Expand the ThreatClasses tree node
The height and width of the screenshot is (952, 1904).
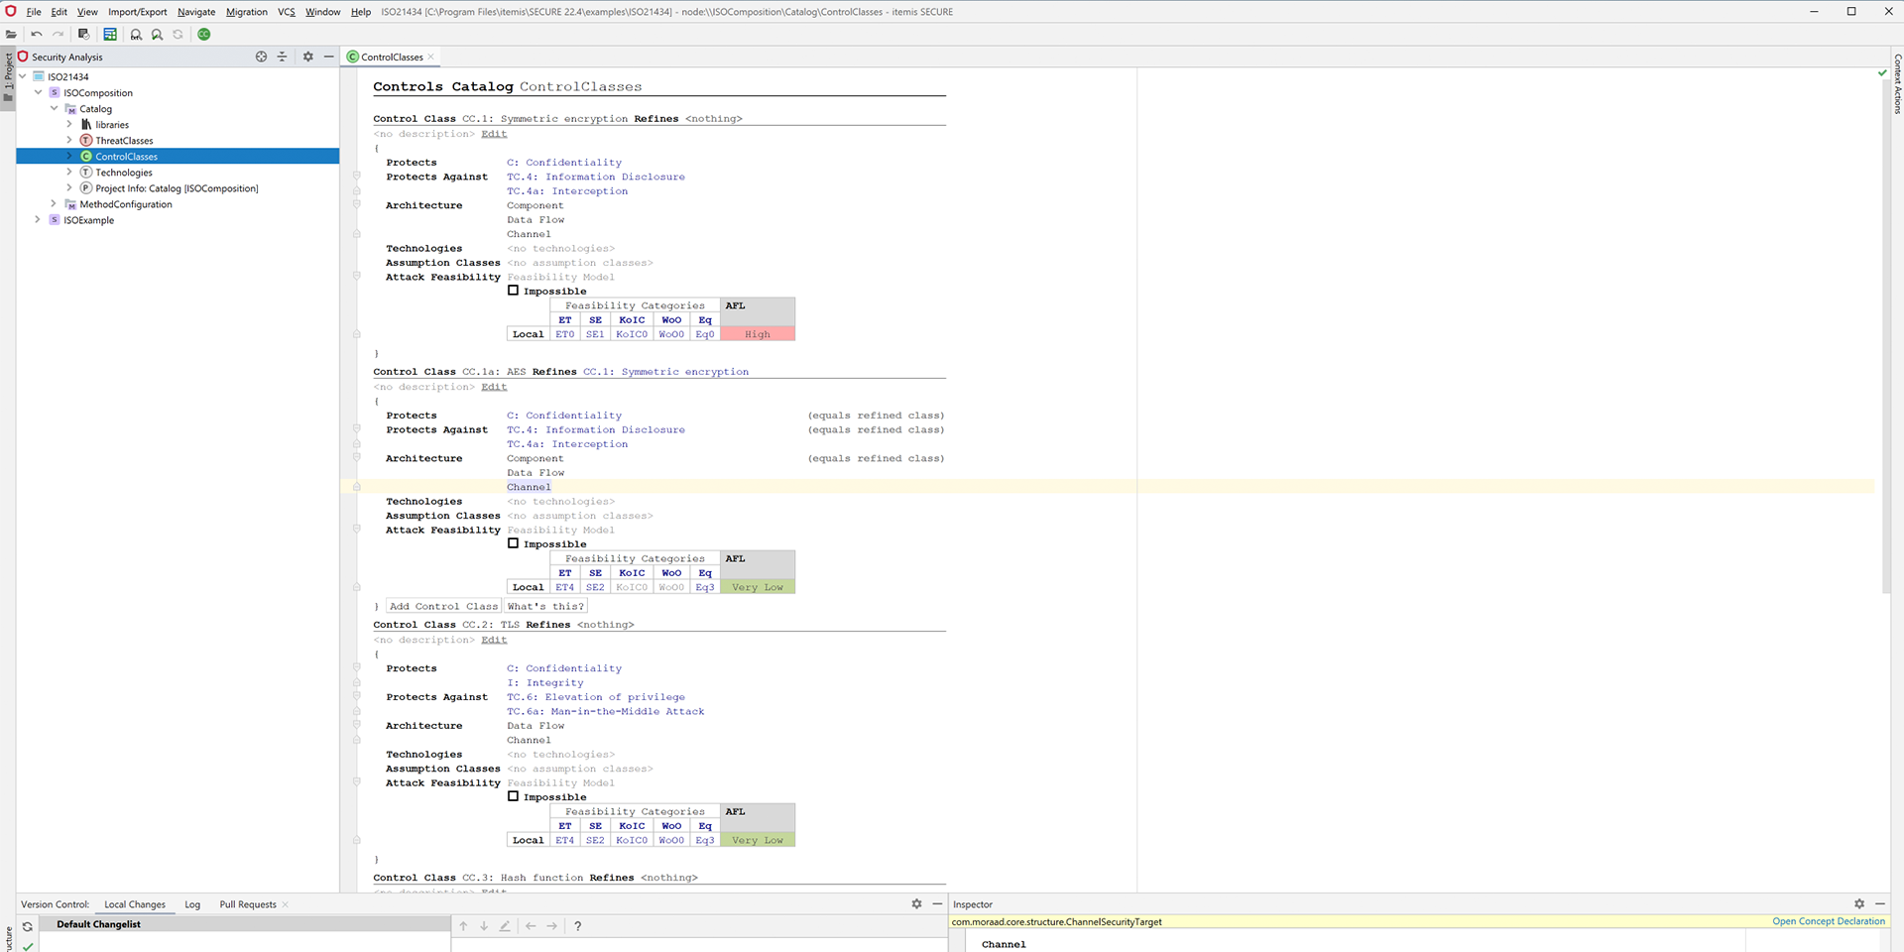pos(69,141)
